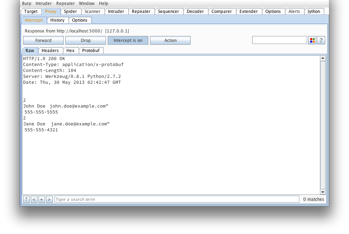Toggle the Intercept is on button

[x=128, y=41]
